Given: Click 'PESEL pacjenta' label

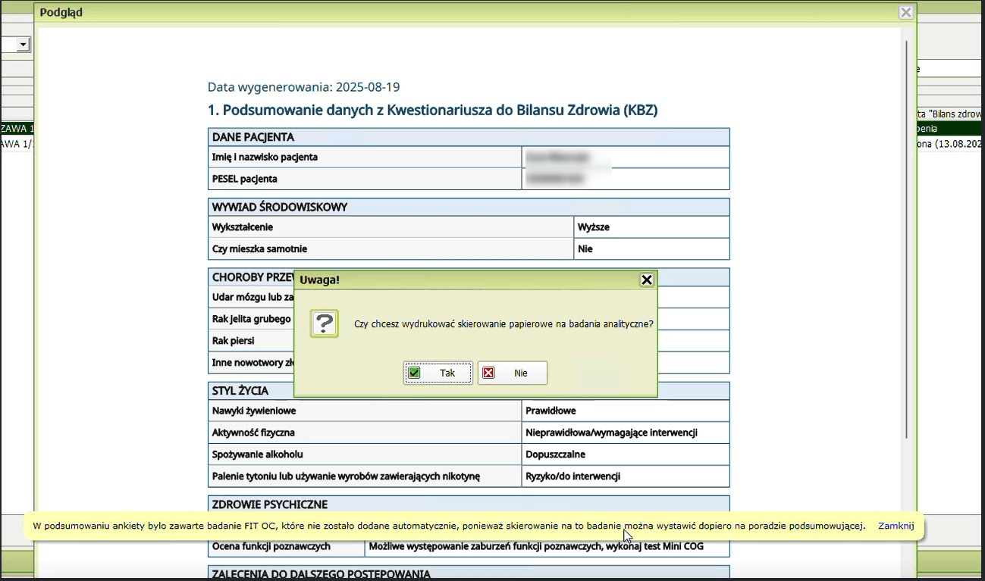Looking at the screenshot, I should click(x=244, y=179).
